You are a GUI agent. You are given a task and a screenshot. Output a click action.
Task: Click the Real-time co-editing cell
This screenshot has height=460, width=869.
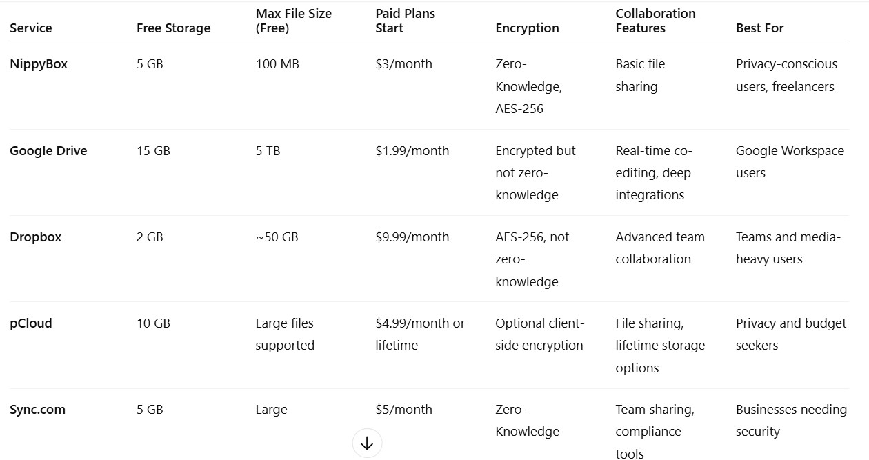tap(653, 172)
